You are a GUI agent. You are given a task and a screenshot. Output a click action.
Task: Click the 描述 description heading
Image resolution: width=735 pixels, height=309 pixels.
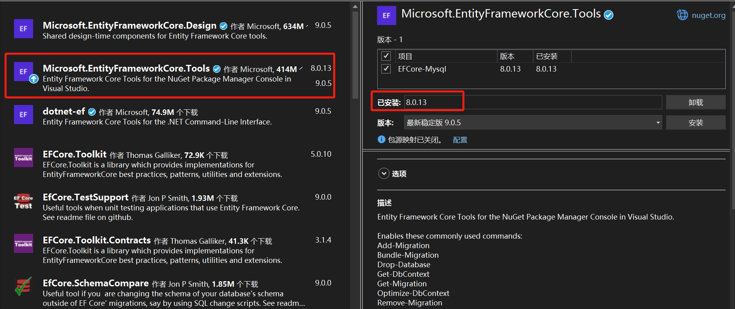384,203
